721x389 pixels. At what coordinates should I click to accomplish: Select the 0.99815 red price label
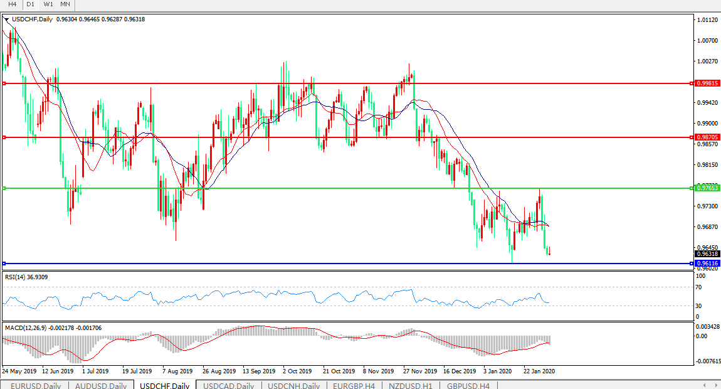707,83
